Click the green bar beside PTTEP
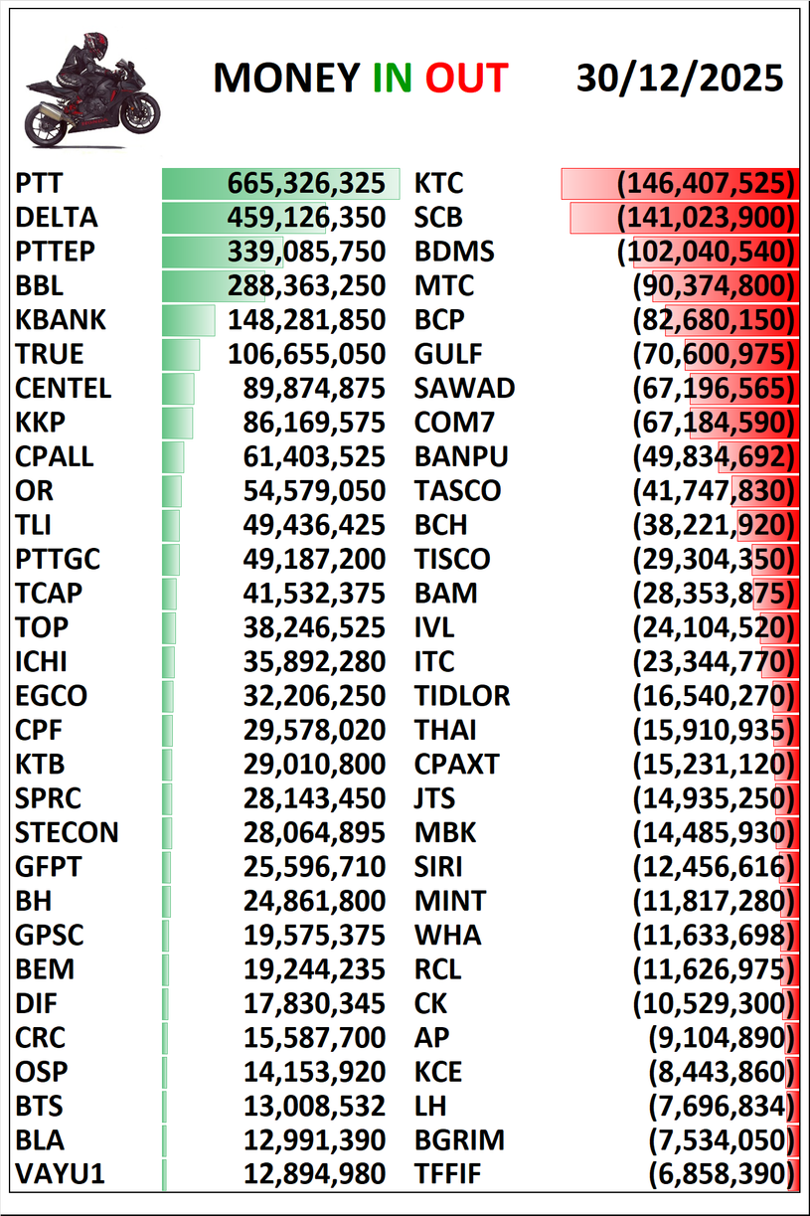 point(223,252)
